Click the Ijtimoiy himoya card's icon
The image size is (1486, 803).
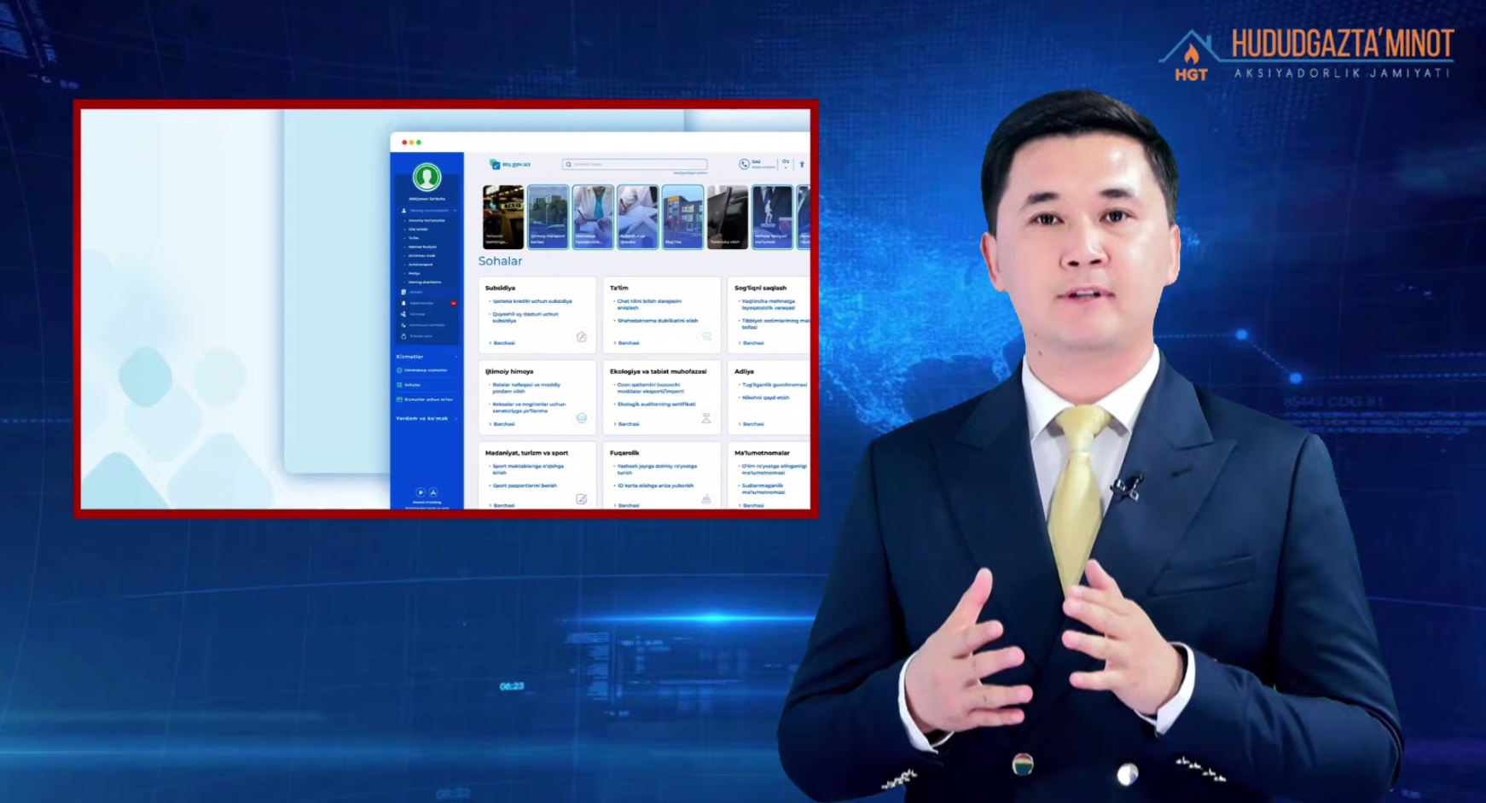click(x=581, y=418)
